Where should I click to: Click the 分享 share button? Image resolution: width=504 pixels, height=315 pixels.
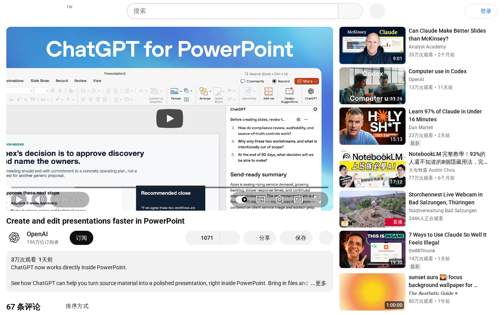coord(260,238)
